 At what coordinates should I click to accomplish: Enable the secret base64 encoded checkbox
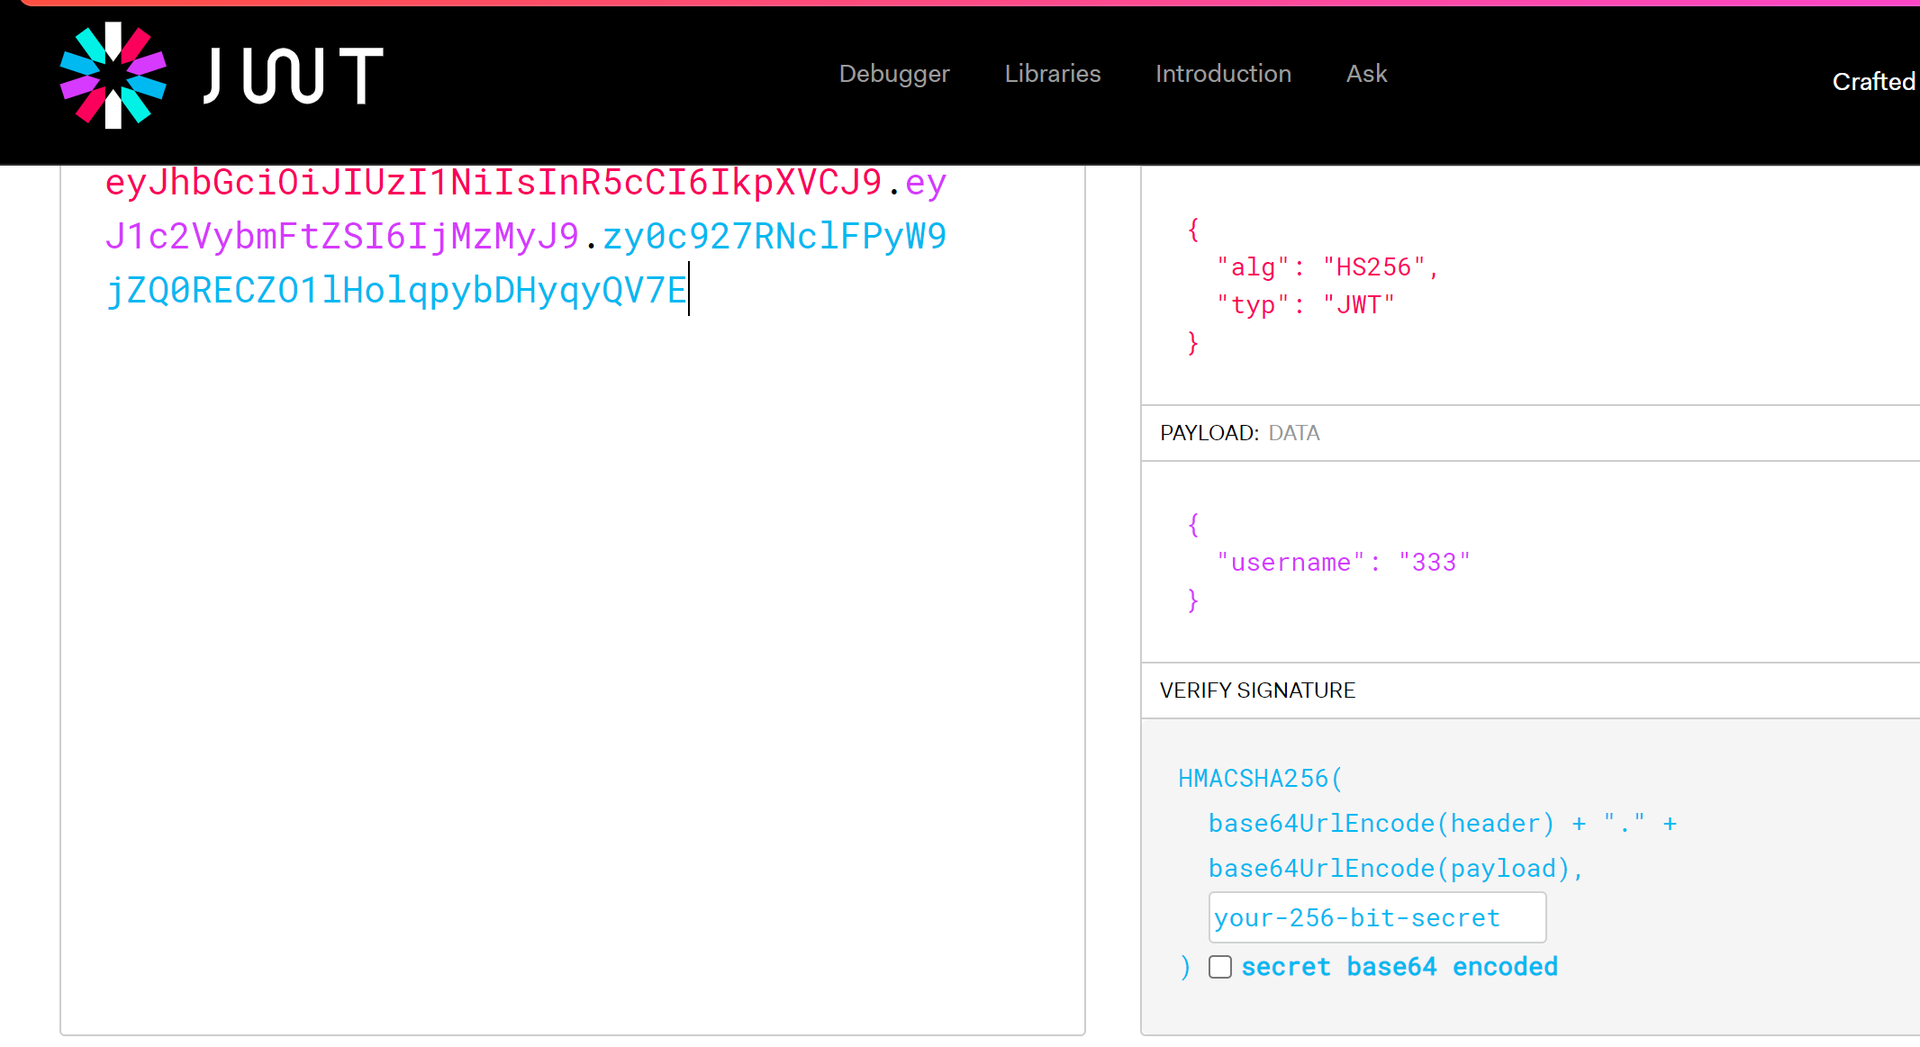(x=1219, y=967)
